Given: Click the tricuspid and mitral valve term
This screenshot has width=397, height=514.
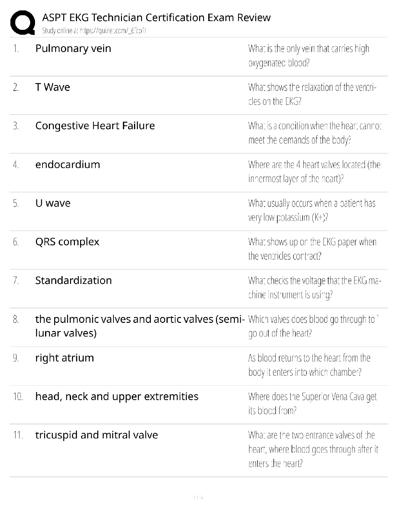Looking at the screenshot, I should coord(97,435).
